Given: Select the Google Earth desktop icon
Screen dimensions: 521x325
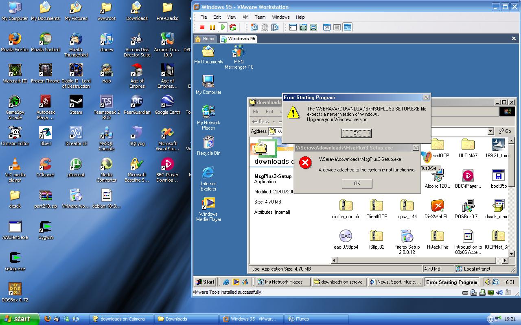Looking at the screenshot, I should coord(167,105).
